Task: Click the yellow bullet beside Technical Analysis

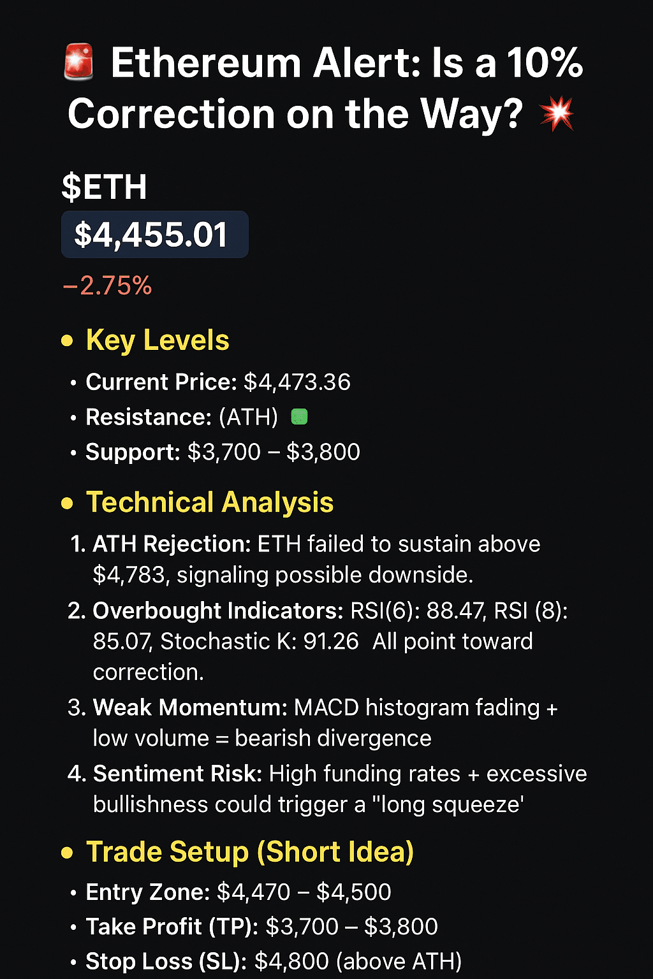Action: [67, 504]
